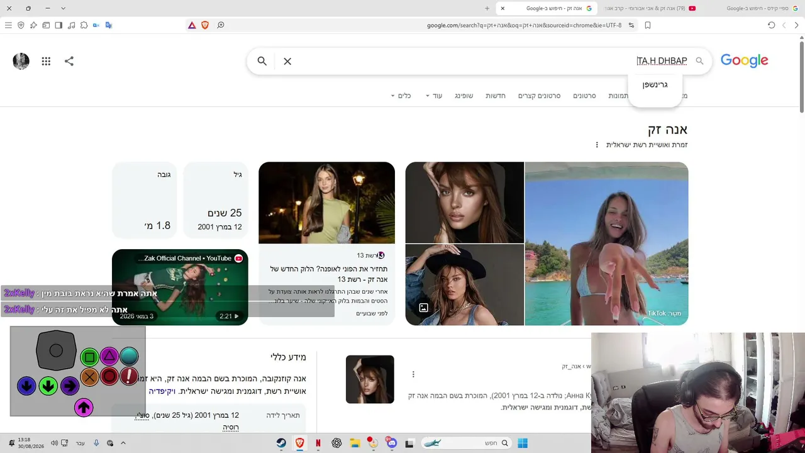The image size is (805, 453).
Task: Open Discord from the taskbar
Action: tap(392, 443)
